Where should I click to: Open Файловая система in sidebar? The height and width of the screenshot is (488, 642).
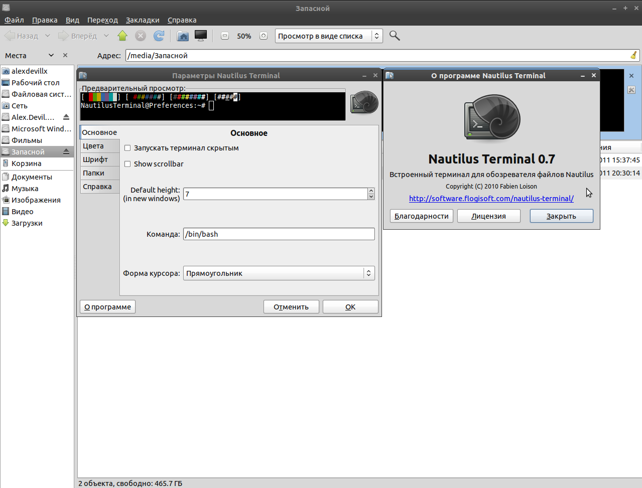pos(37,94)
